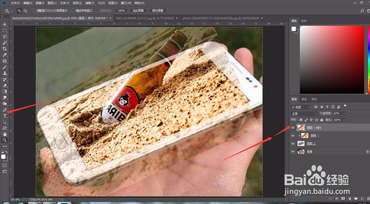Image resolution: width=370 pixels, height=204 pixels.
Task: Toggle layer filtering switch on/off
Action: (345, 106)
